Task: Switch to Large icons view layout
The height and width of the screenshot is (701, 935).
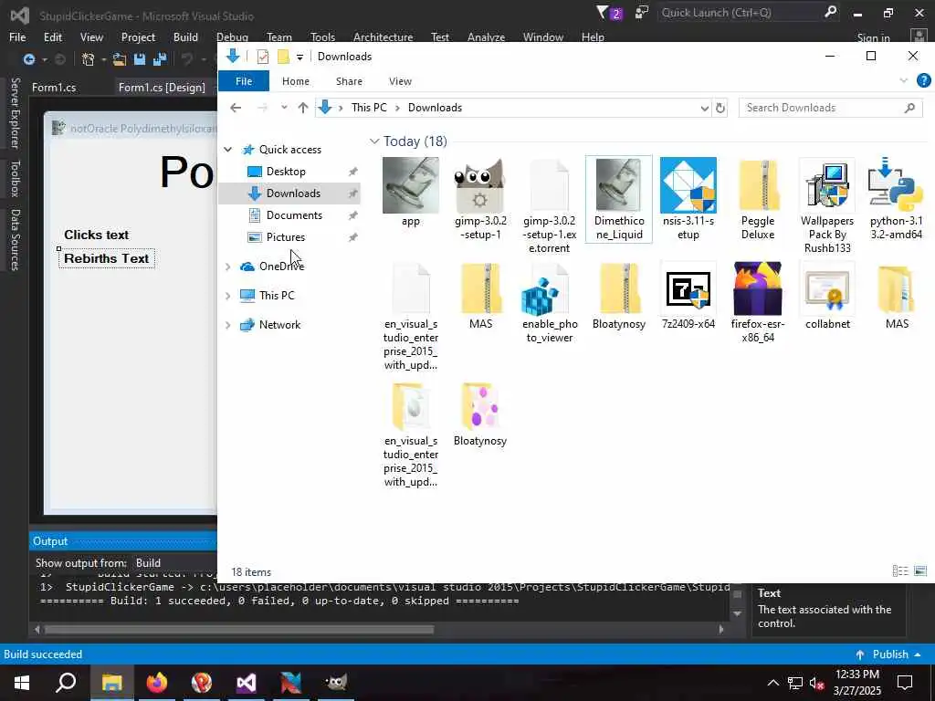Action: [920, 571]
